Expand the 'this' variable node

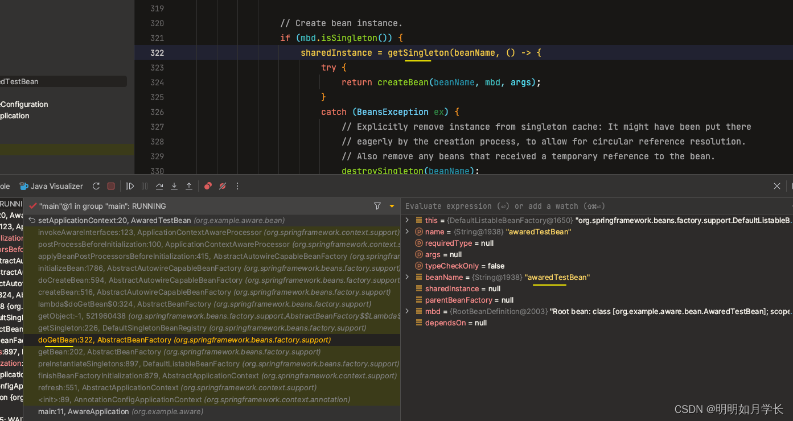406,220
